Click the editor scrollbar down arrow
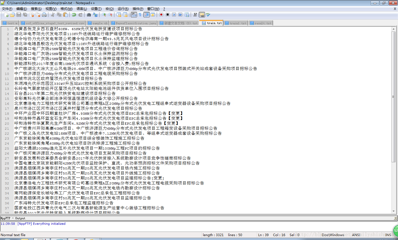This screenshot has height=240, width=398. point(393,211)
